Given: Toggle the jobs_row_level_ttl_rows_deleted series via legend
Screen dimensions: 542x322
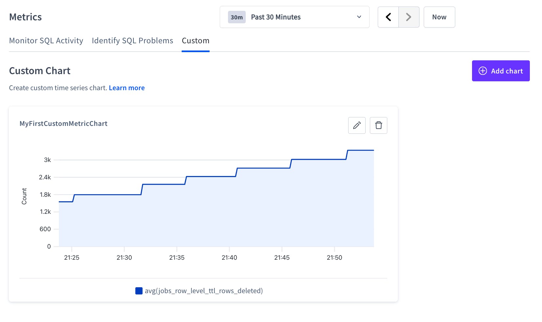Looking at the screenshot, I should (x=204, y=291).
